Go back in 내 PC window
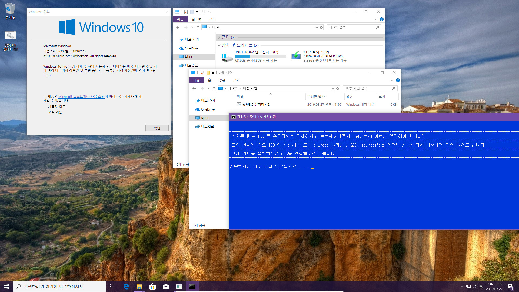Image resolution: width=519 pixels, height=292 pixels. pyautogui.click(x=178, y=27)
